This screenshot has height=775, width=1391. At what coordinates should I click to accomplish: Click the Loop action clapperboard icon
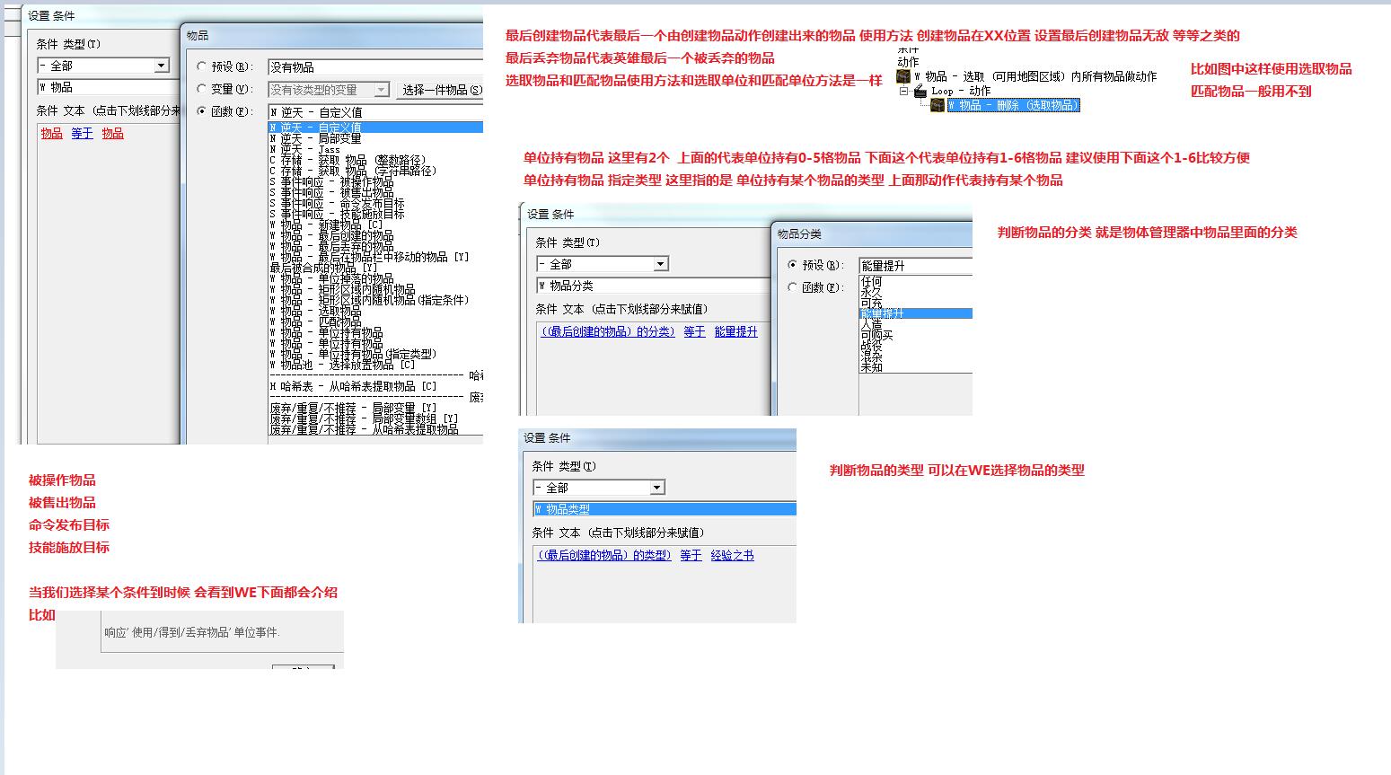tap(920, 91)
